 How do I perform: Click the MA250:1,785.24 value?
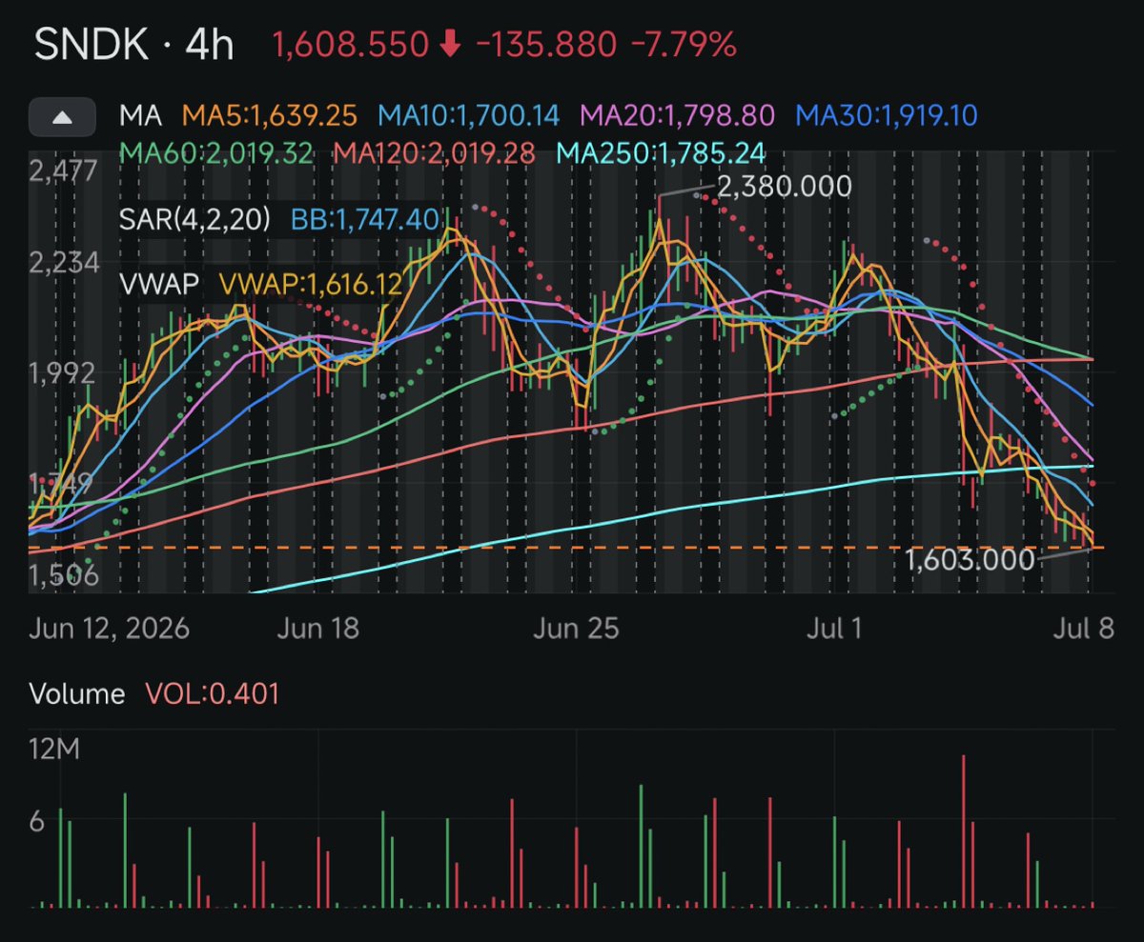pyautogui.click(x=661, y=153)
